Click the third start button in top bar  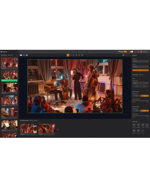[85, 52]
